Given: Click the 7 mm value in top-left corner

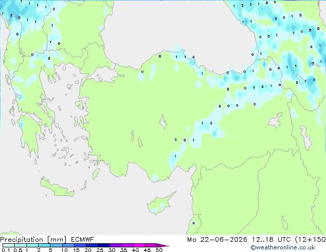Looking at the screenshot, I should point(11,15).
